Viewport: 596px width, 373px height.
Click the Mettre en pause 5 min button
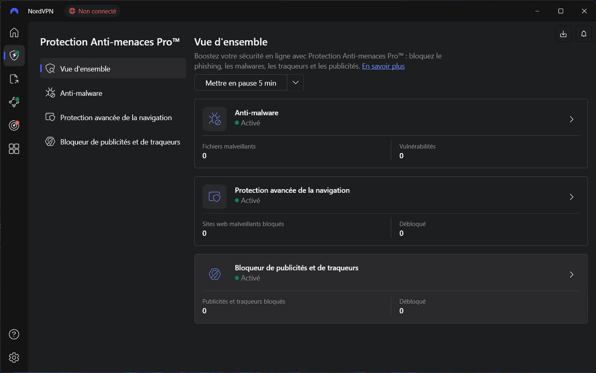point(240,82)
